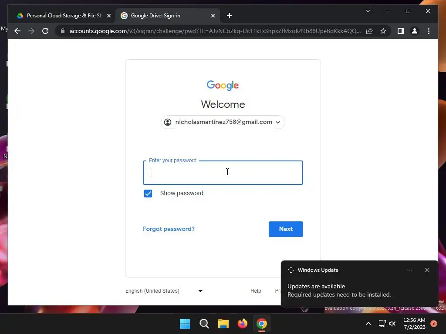Open Windows Update notification options menu
The image size is (446, 334).
pos(409,270)
